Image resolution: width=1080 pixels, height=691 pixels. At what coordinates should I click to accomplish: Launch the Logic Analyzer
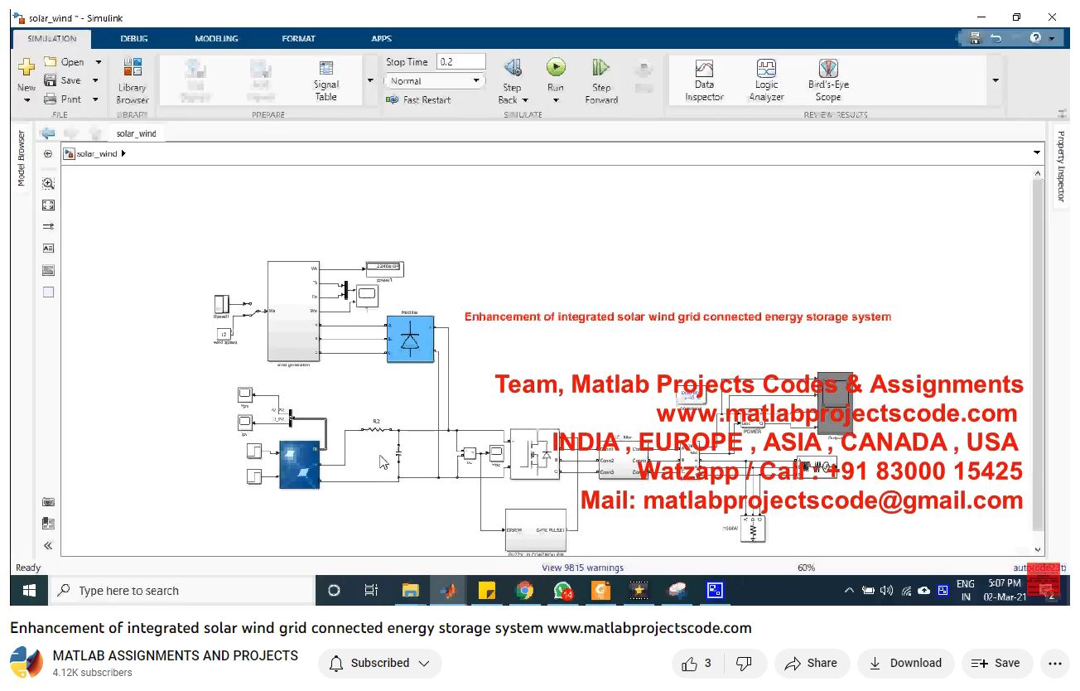[766, 80]
